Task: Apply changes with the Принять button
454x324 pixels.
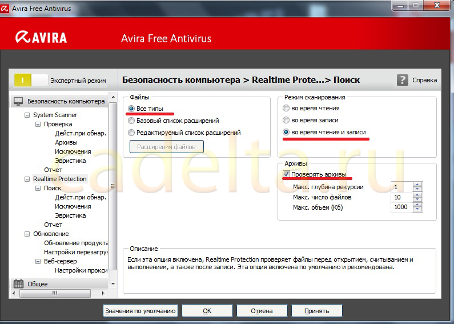Action: (317, 311)
